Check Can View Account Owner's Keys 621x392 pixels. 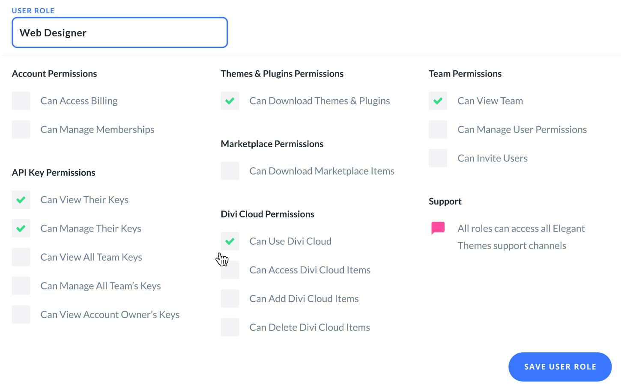(21, 315)
